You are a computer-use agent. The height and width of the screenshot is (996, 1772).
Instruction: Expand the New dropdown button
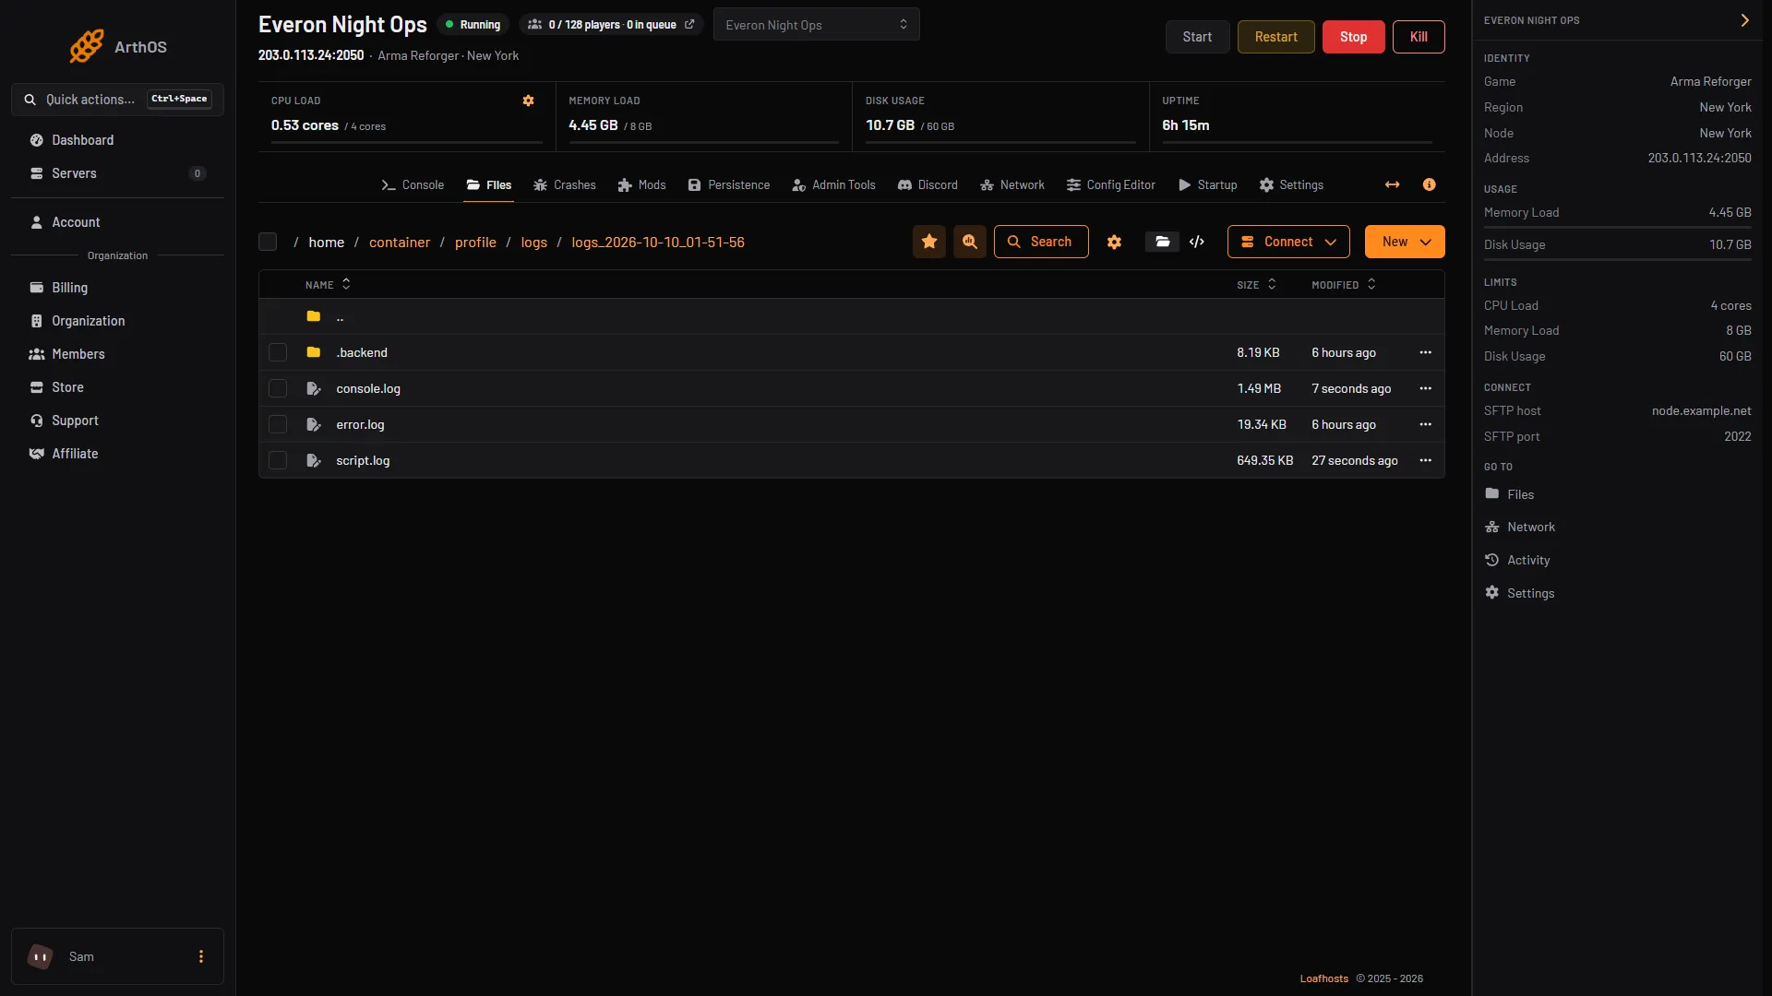point(1405,242)
